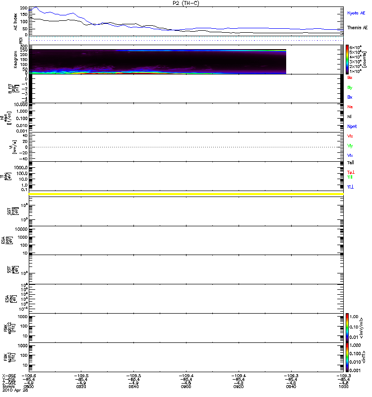Click the "6×10⁴" Keogram color bar value
The height and width of the screenshot is (397, 372).
[x=355, y=48]
